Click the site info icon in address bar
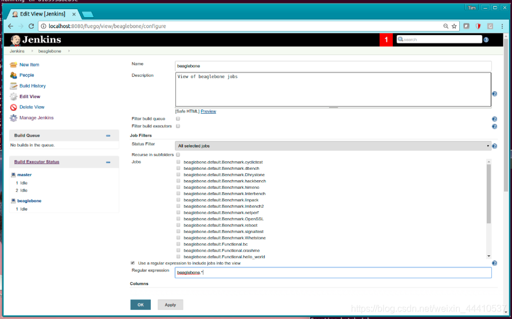The width and height of the screenshot is (512, 319). (44, 26)
